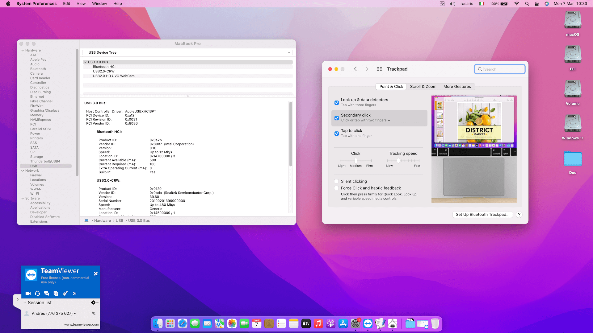The width and height of the screenshot is (593, 333).
Task: Open the App Store in the Dock
Action: 343,323
